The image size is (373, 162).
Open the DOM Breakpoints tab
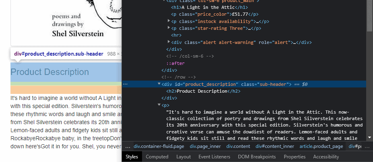(x=257, y=156)
